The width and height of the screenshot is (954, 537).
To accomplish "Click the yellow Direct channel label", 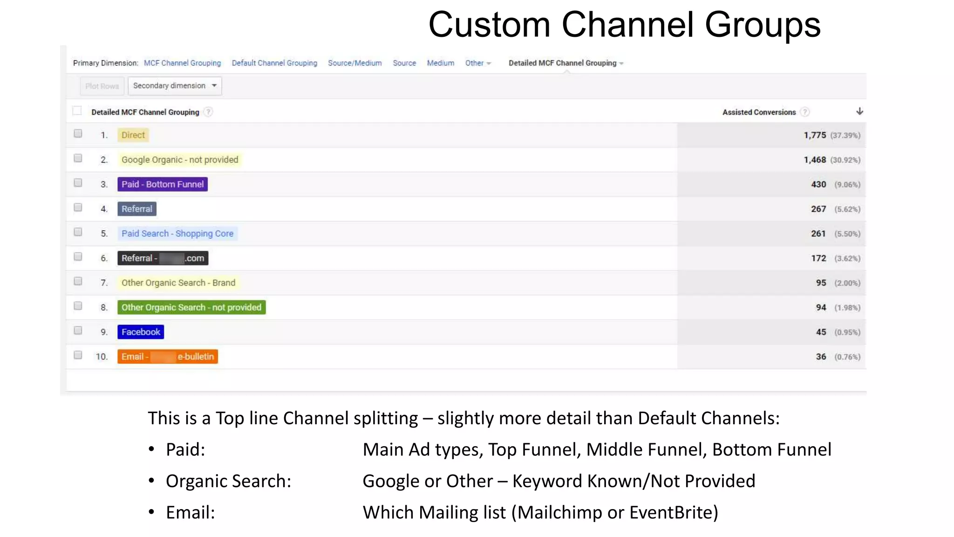I will 133,135.
